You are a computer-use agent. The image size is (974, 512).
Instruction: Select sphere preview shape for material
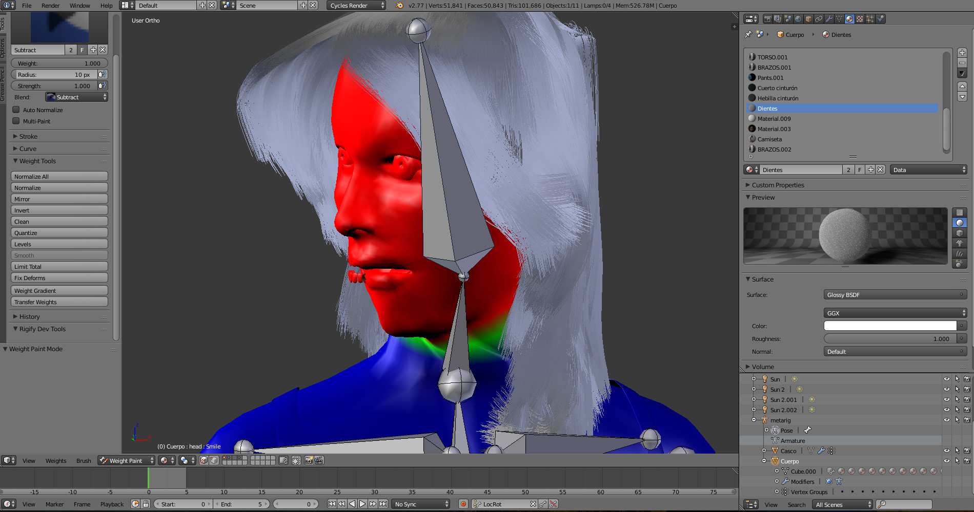pyautogui.click(x=959, y=223)
